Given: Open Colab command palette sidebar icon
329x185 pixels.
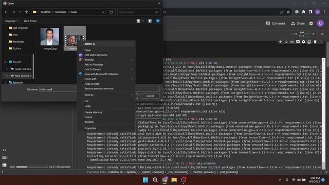Looking at the screenshot, I should (x=4, y=157).
